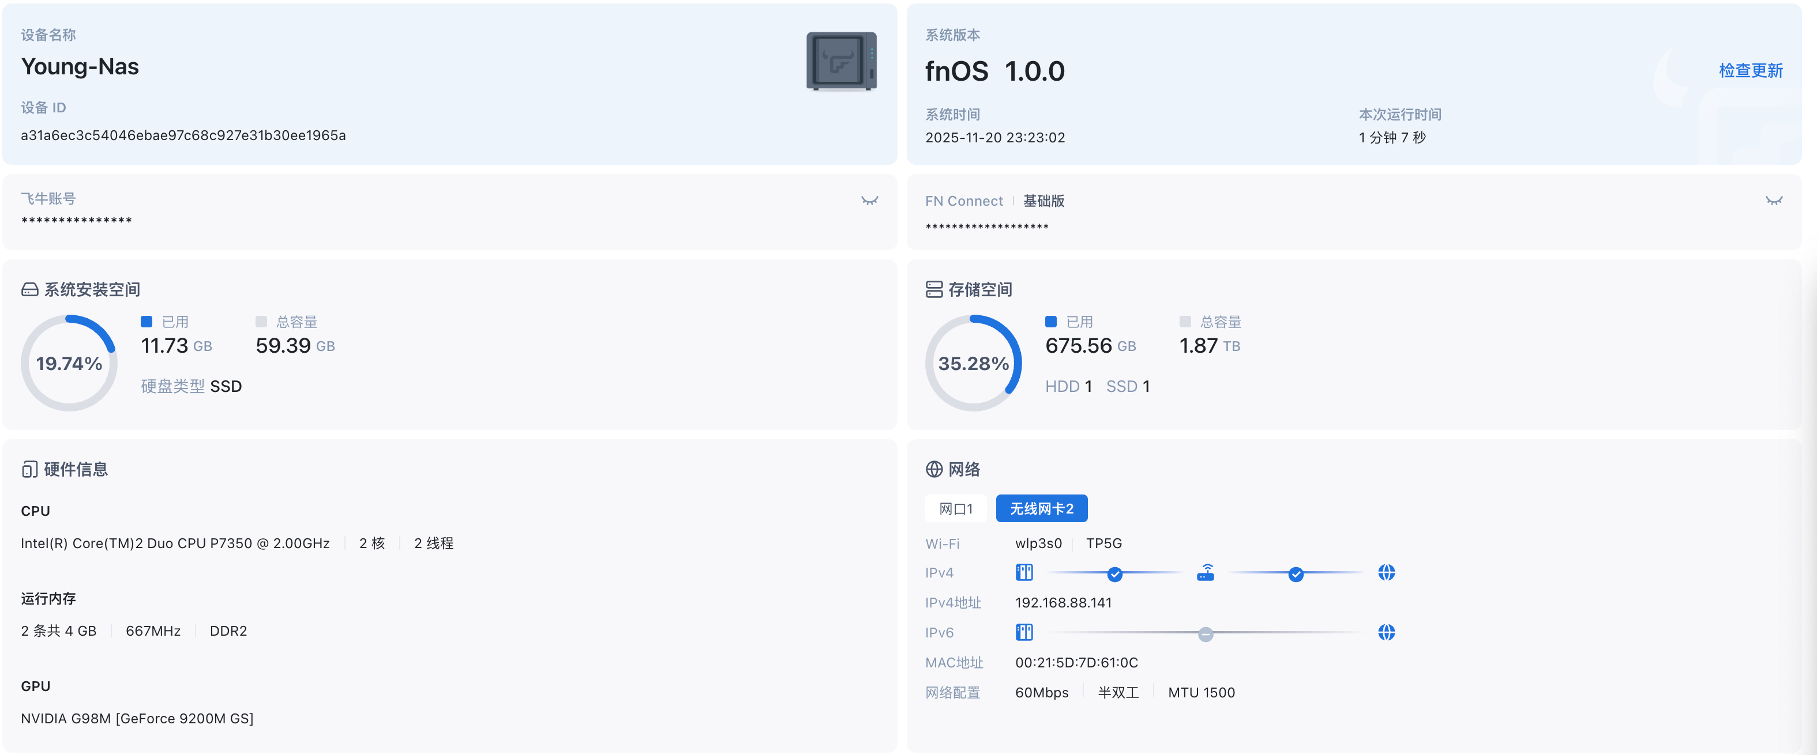This screenshot has height=755, width=1817.
Task: Click the IPv4 network adapter icon
Action: 1024,572
